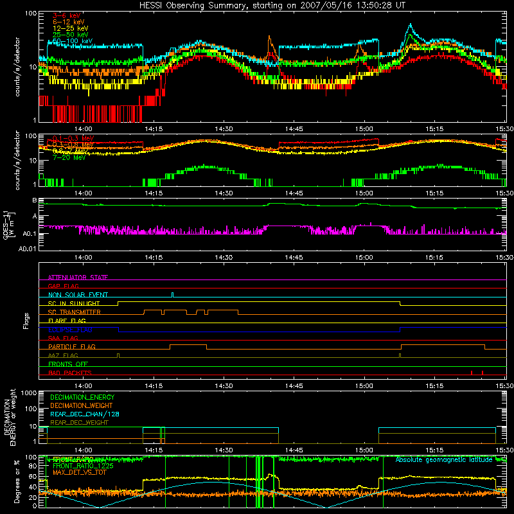Click the blue ECLIPSE_FLAG label
The height and width of the screenshot is (514, 514).
[x=70, y=330]
